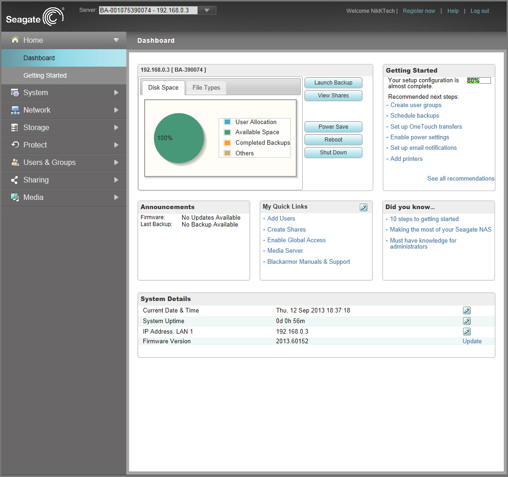Open Create user groups recommendation

[x=416, y=105]
